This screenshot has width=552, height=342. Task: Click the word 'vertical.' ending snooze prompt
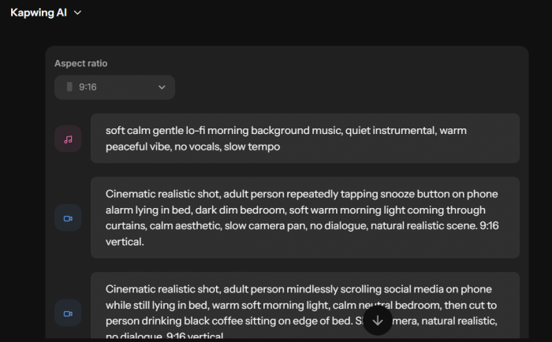tap(125, 242)
